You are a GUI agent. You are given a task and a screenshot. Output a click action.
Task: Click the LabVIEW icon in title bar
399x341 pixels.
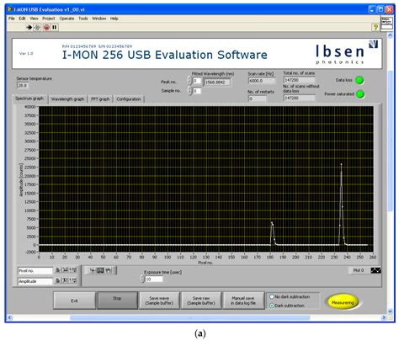coord(10,9)
